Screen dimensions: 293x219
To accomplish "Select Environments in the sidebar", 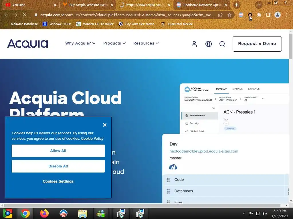I will pyautogui.click(x=199, y=116).
